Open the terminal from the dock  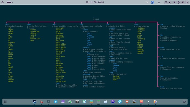click(x=49, y=101)
